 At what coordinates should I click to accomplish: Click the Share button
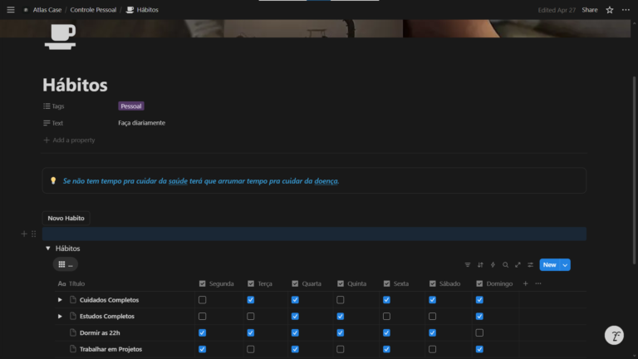(589, 10)
